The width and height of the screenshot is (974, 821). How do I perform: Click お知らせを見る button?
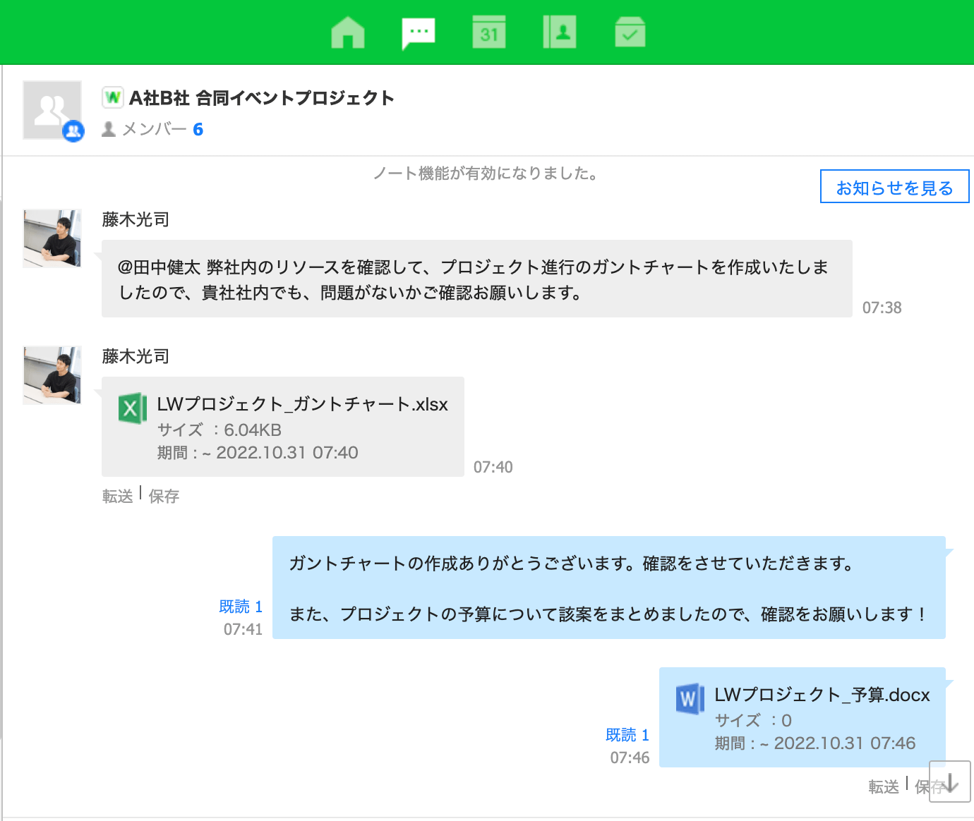894,187
